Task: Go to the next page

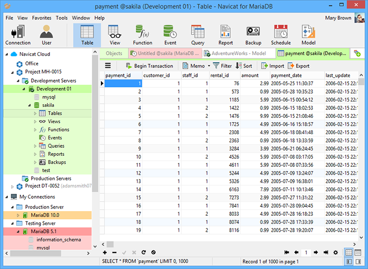Action: coord(316,252)
